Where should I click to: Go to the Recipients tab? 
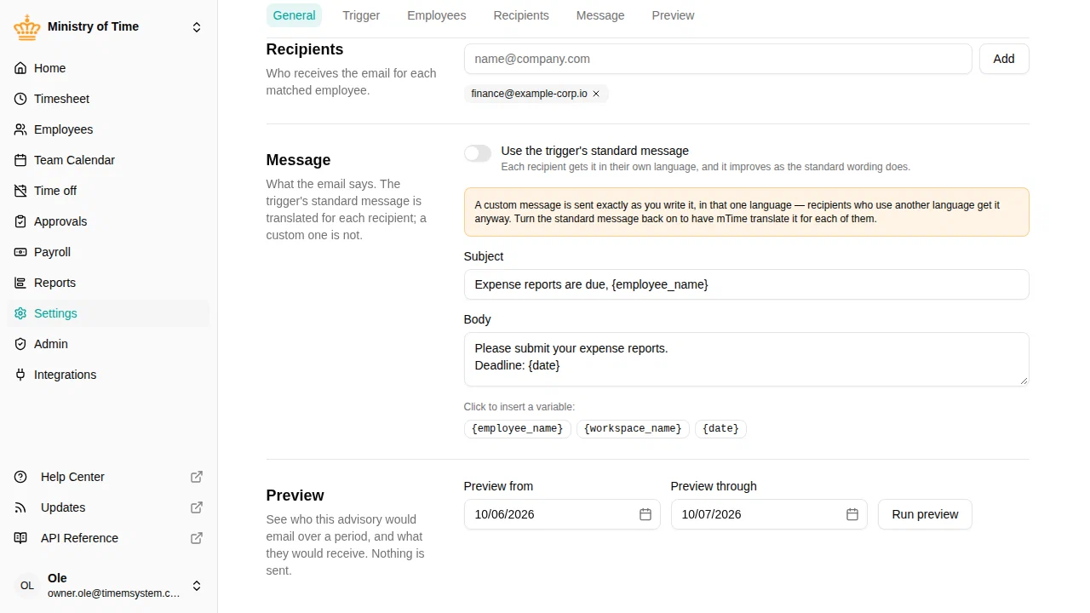tap(521, 15)
